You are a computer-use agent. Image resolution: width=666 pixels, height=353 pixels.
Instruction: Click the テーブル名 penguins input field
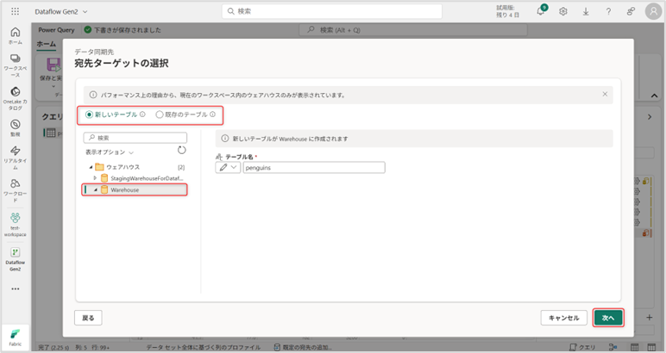pyautogui.click(x=314, y=167)
